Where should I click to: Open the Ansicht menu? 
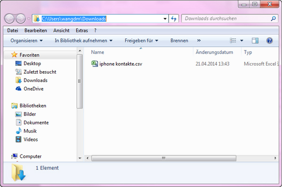(x=61, y=31)
